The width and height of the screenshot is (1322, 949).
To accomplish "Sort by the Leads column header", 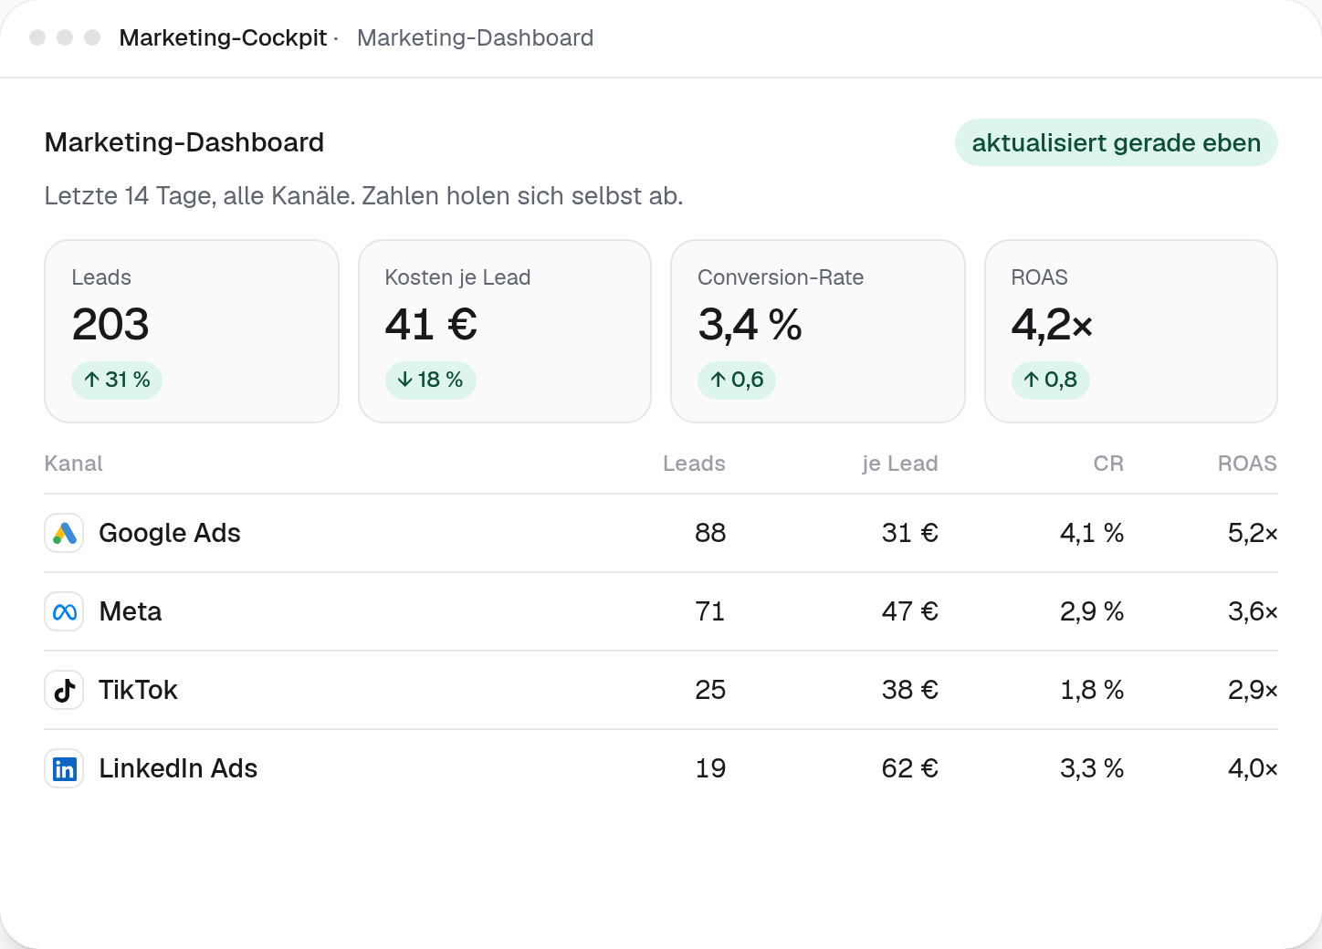I will 694,464.
